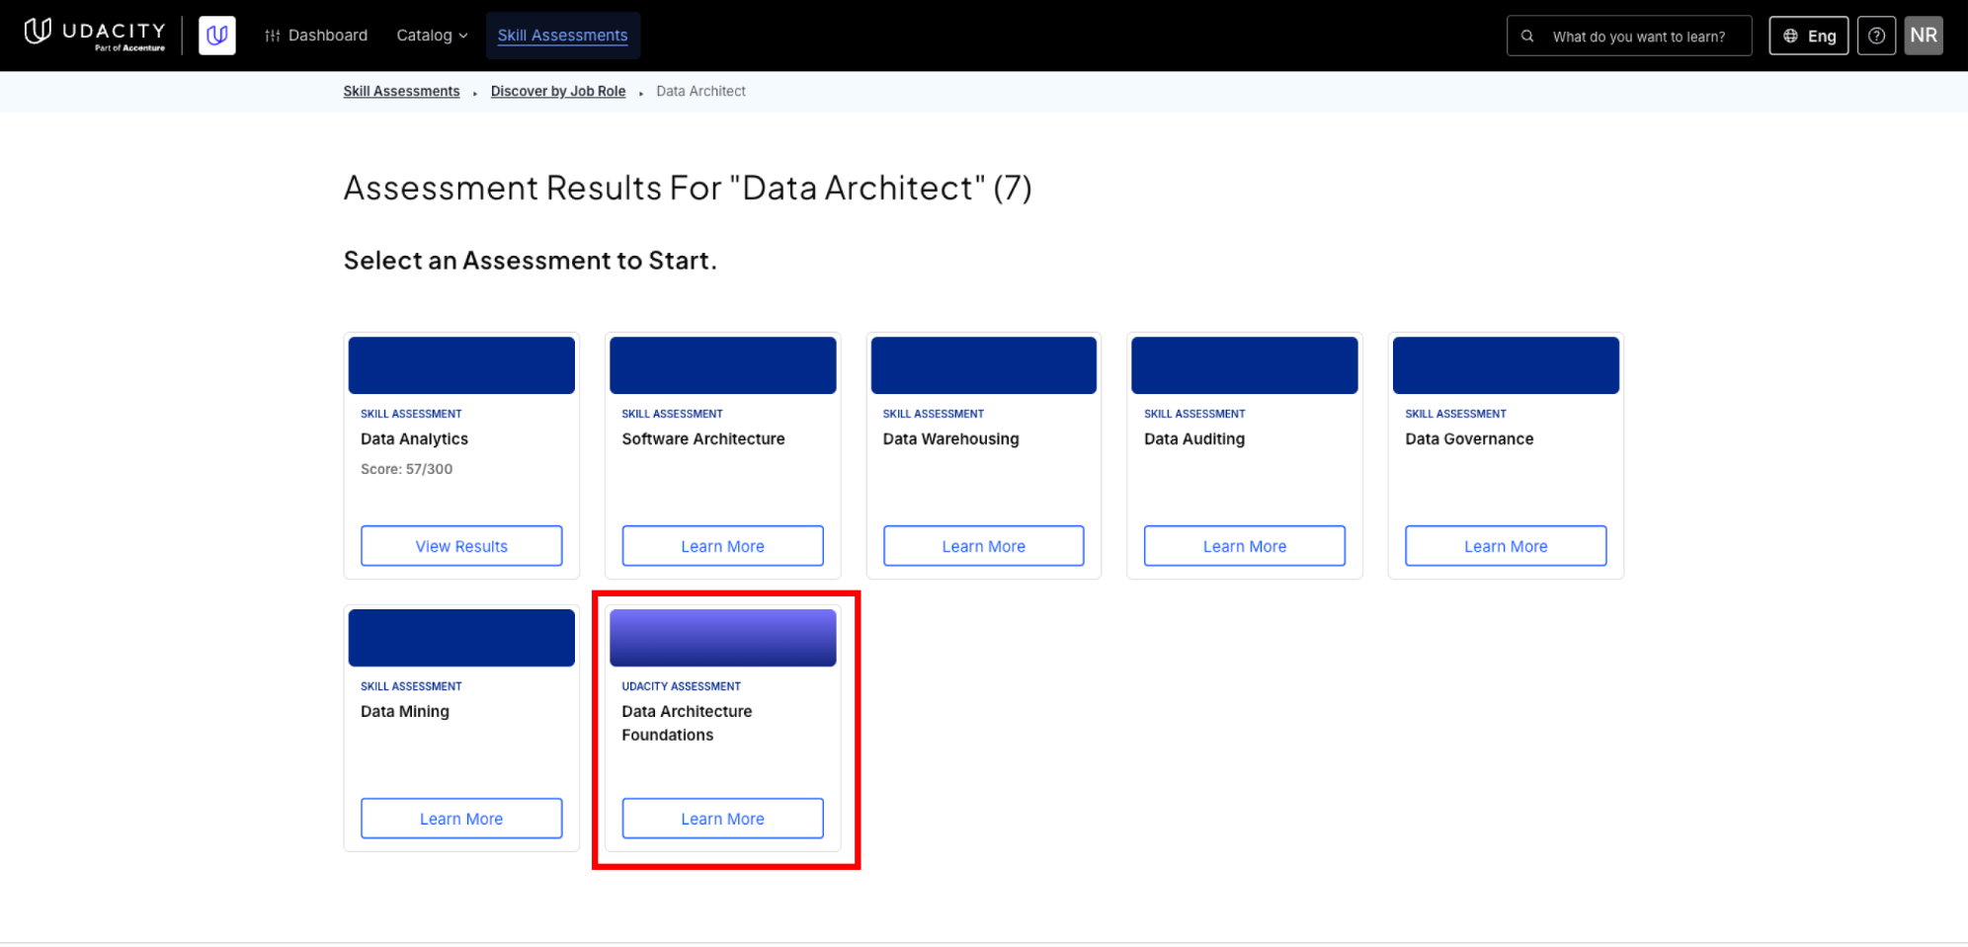Click the Software Architecture card title
This screenshot has width=1968, height=947.
(x=703, y=439)
